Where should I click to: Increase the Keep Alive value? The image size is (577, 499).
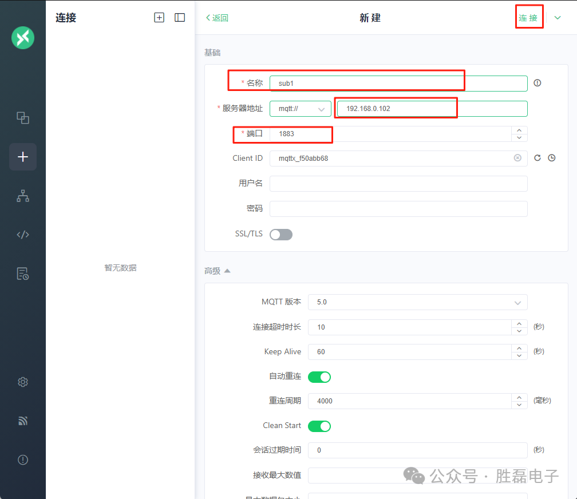pyautogui.click(x=519, y=348)
